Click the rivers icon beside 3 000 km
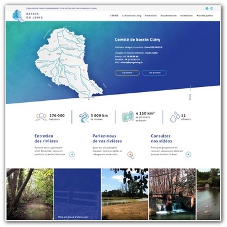Image resolution: width=227 pixels, height=227 pixels. pyautogui.click(x=84, y=117)
